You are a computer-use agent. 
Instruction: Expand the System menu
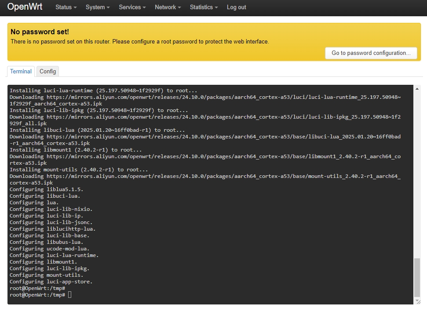tap(98, 7)
